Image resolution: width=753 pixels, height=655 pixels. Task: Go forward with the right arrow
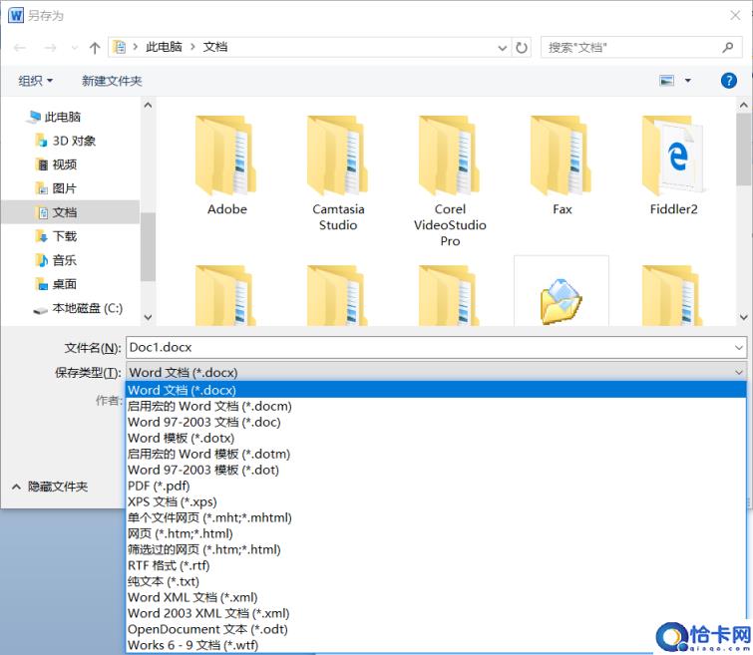(51, 48)
